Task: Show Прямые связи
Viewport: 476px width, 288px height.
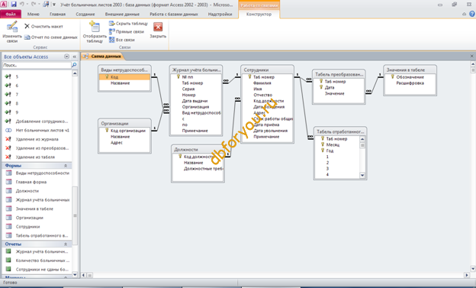Action: point(127,31)
